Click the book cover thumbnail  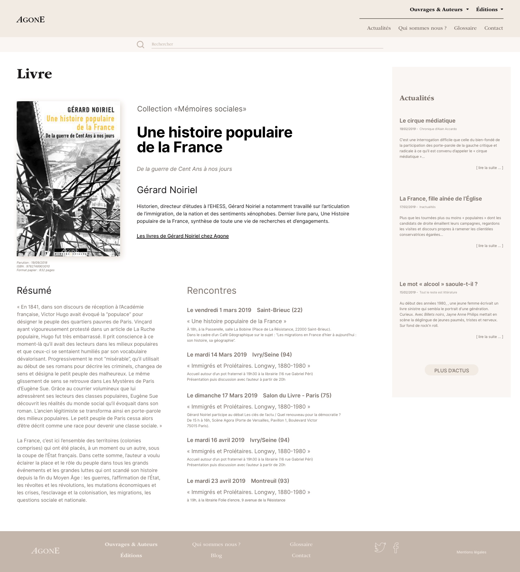pyautogui.click(x=68, y=179)
